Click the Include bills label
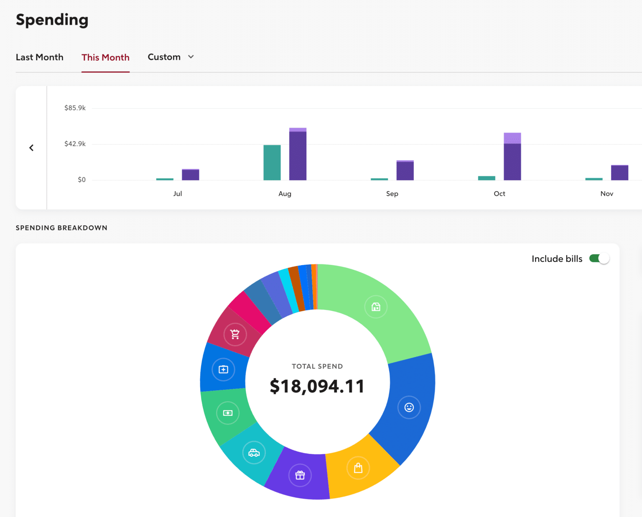642x517 pixels. (557, 259)
